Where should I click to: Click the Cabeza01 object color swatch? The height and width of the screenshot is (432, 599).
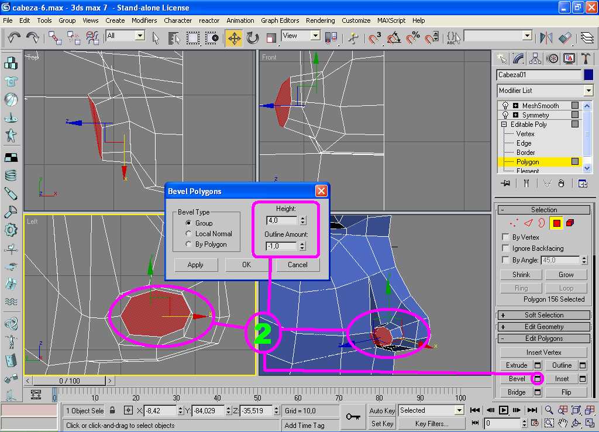click(x=588, y=75)
